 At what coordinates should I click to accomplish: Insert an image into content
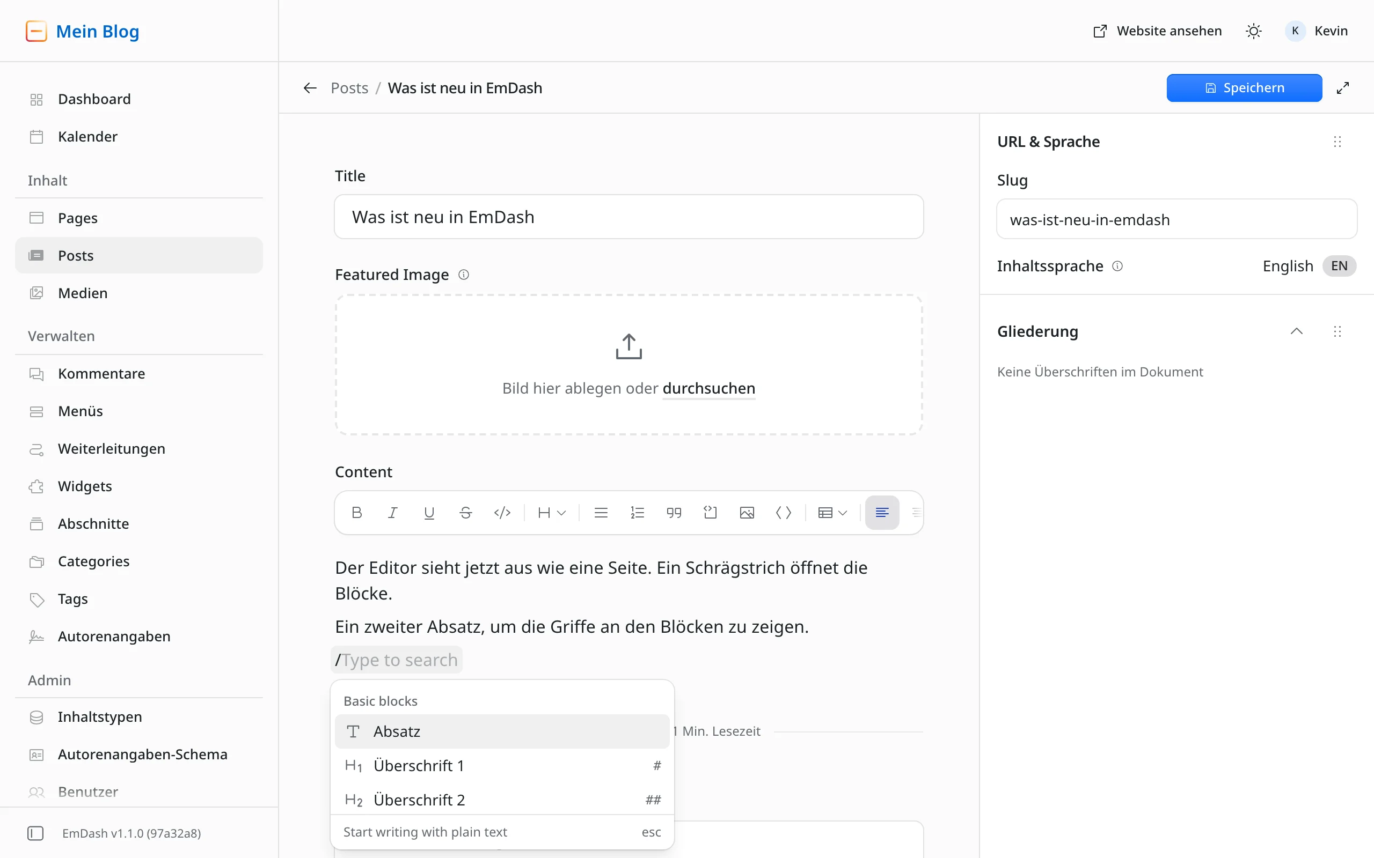pyautogui.click(x=747, y=513)
